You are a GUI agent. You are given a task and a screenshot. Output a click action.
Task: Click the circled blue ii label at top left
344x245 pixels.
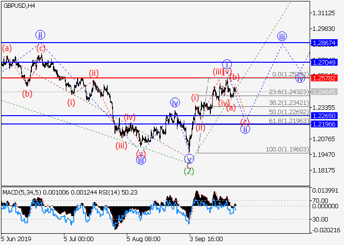point(40,35)
